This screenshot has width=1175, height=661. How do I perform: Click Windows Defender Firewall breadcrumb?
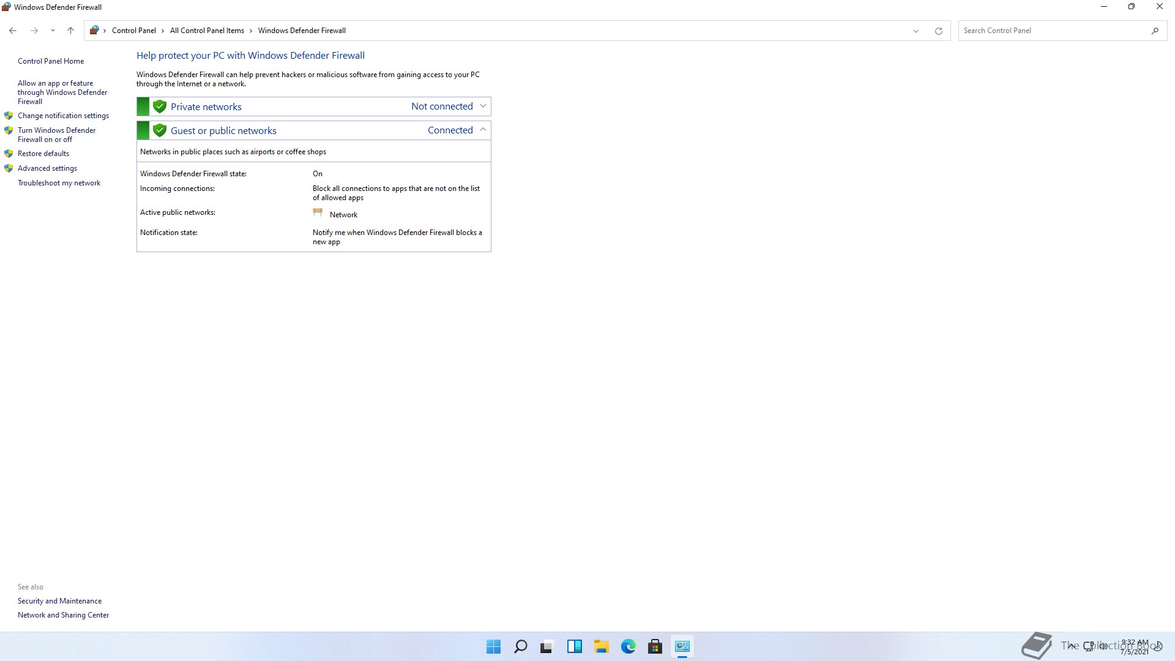click(x=302, y=31)
